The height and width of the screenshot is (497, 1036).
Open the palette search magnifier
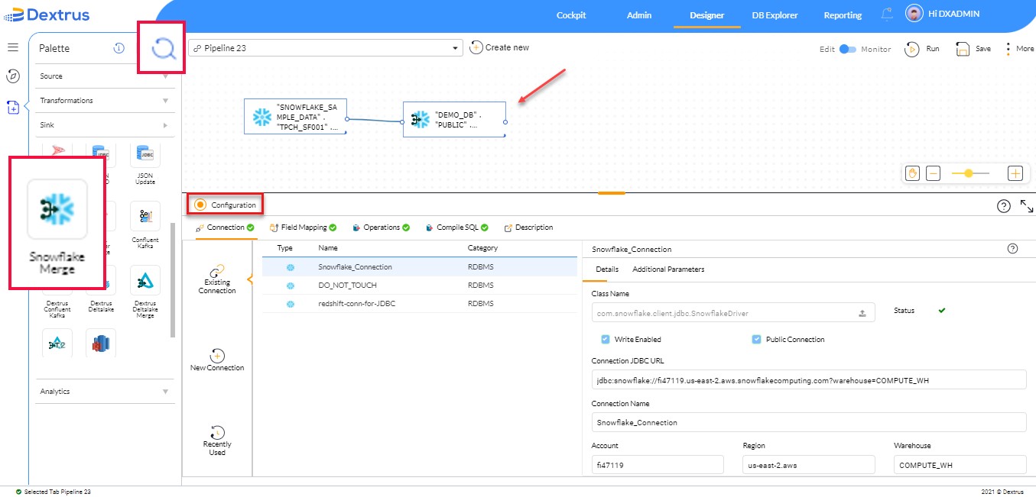click(x=161, y=47)
